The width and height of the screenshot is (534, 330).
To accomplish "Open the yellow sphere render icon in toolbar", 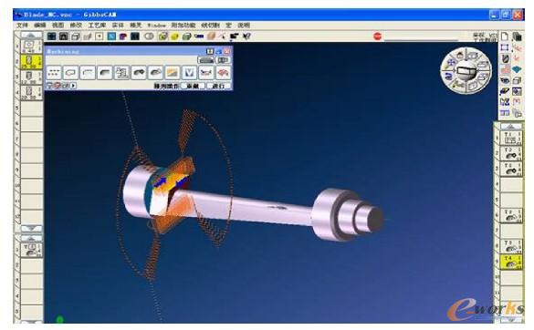I will [174, 36].
